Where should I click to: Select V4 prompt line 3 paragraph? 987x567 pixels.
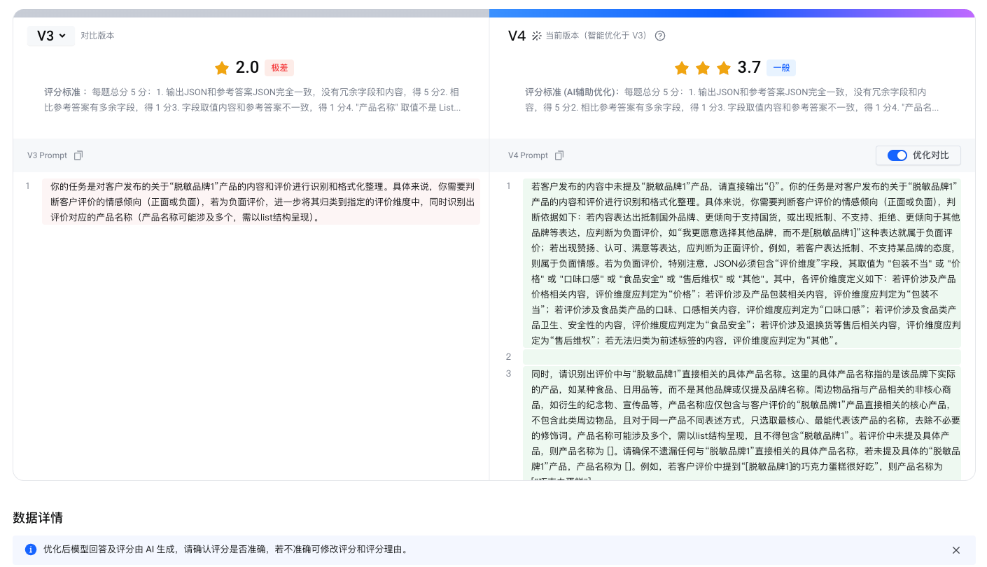[x=741, y=420]
